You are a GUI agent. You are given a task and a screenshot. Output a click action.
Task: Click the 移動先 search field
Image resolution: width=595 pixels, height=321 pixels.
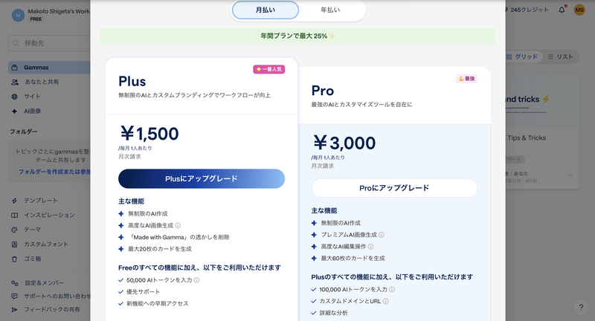point(49,43)
